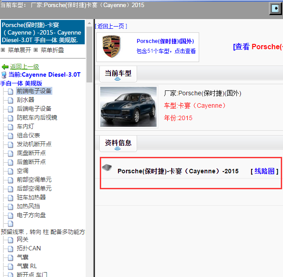The width and height of the screenshot is (283, 277).
Task: Click 包含51个车型，点击查看 link
Action: [166, 51]
